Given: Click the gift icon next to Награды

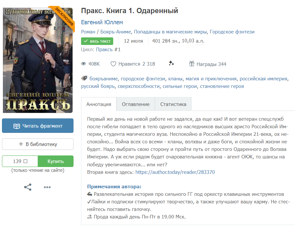Looking at the screenshot, I should 192,64.
